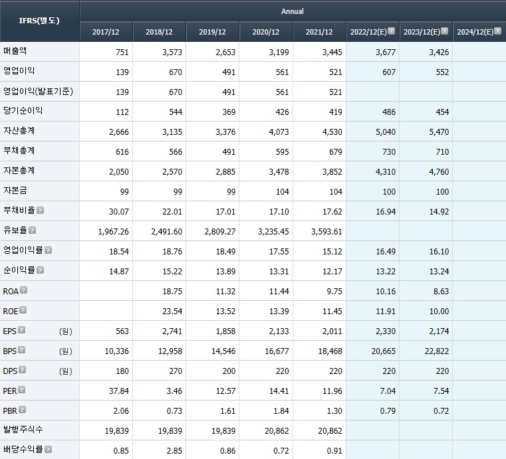Click help icon next to 2024/12(E)
Viewport: 506px width, 459px height.
[497, 31]
